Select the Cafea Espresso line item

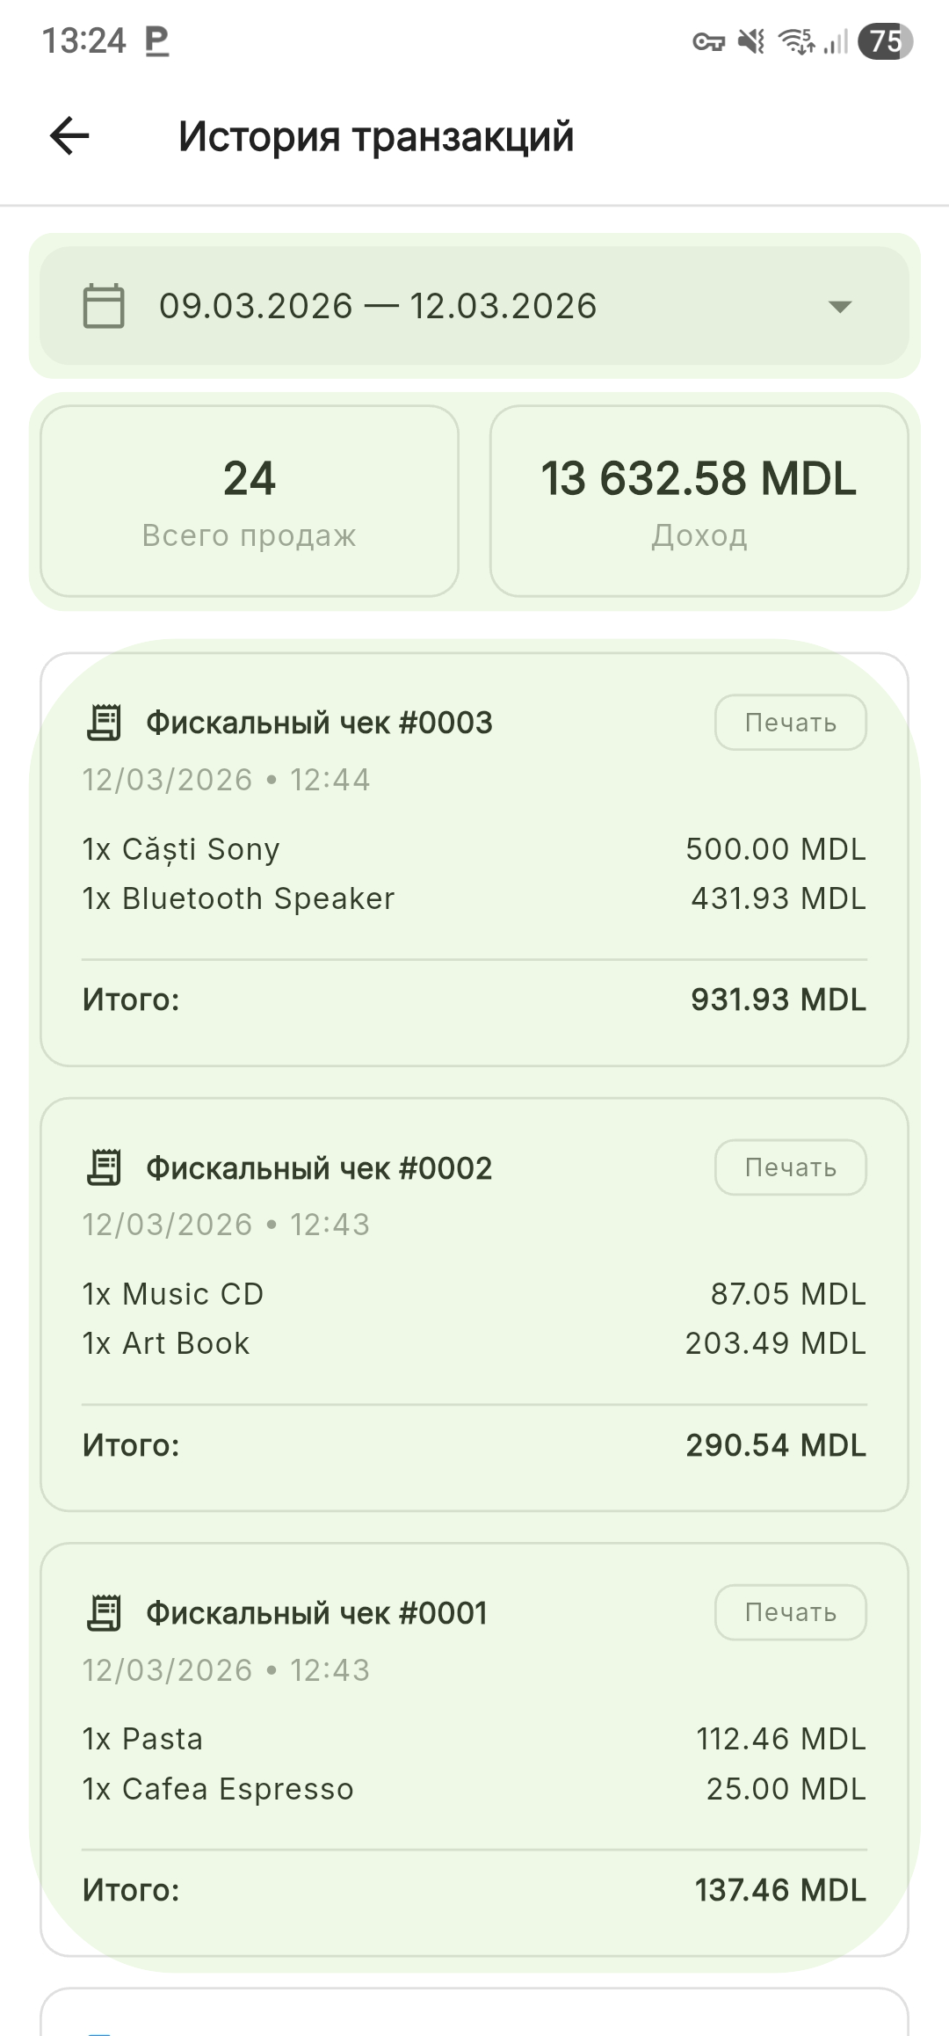(x=218, y=1789)
